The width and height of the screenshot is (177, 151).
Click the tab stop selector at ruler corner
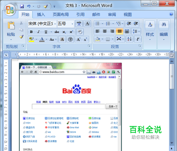[6, 55]
